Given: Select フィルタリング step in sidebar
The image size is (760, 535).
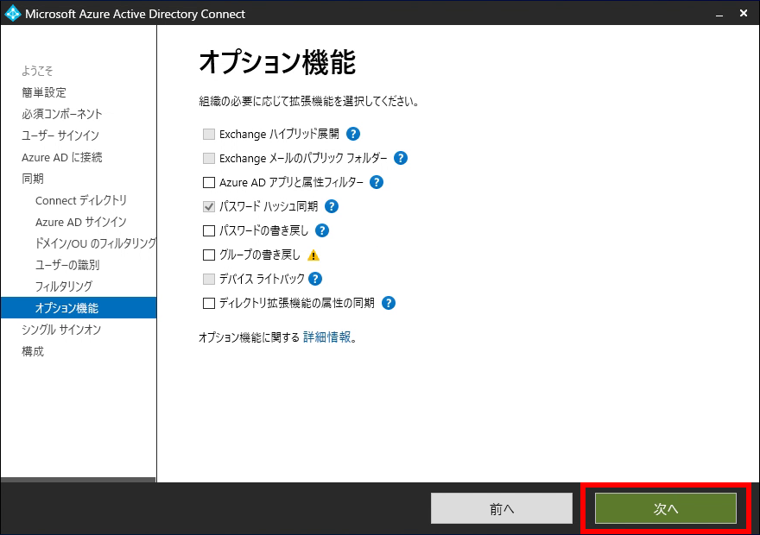Looking at the screenshot, I should 64,286.
